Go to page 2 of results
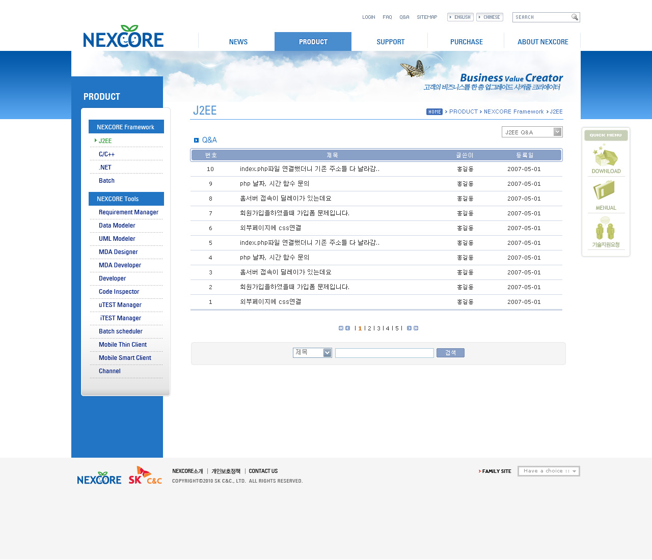 click(370, 328)
